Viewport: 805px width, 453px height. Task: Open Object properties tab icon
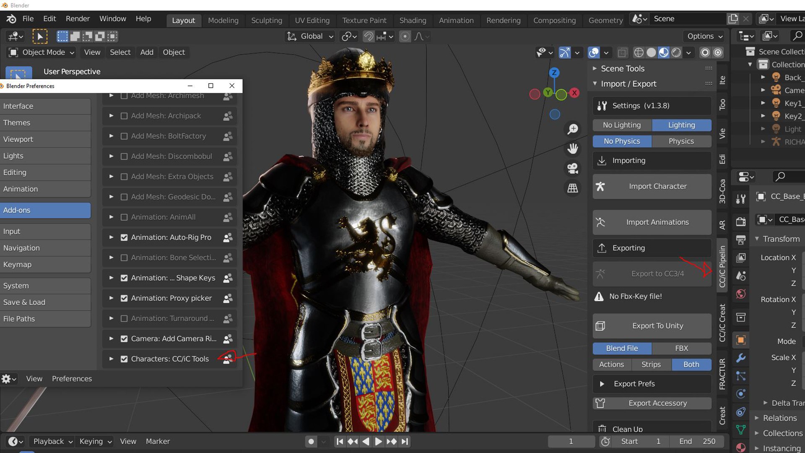tap(741, 340)
